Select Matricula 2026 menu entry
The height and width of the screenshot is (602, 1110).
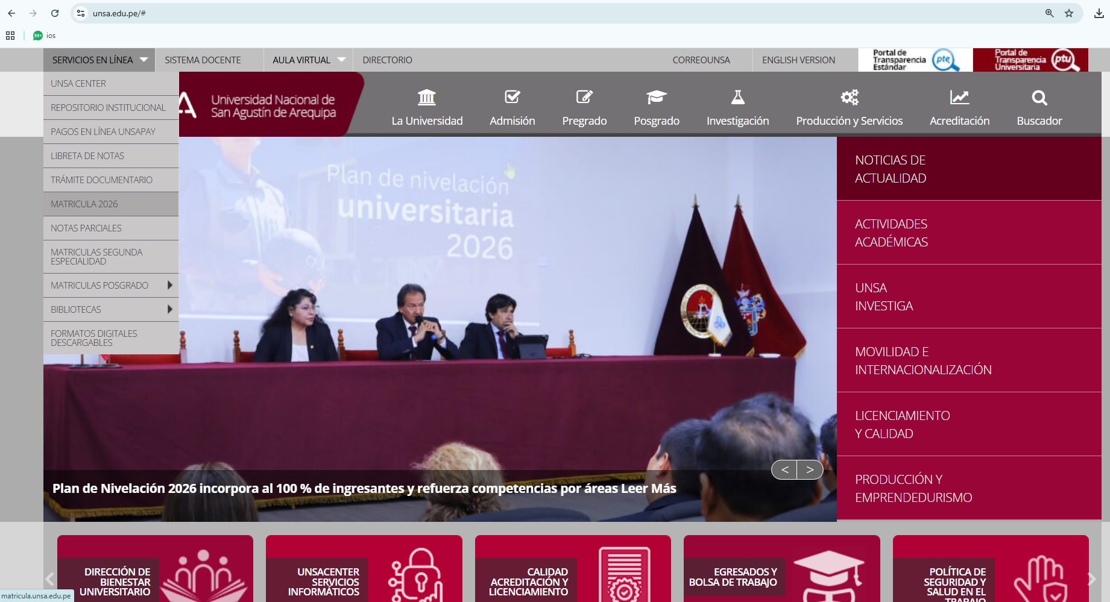pos(84,204)
